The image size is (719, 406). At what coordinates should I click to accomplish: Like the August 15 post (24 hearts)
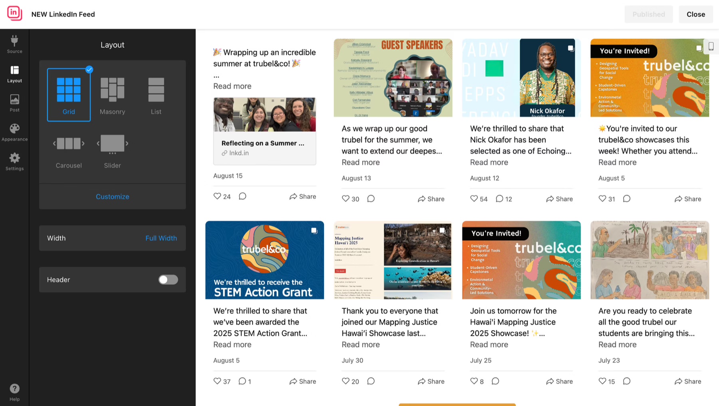point(217,196)
